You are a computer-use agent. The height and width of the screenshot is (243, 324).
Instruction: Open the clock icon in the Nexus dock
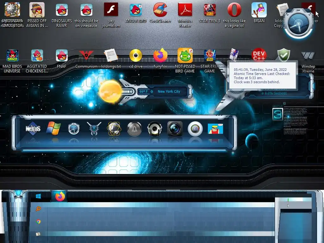click(74, 128)
